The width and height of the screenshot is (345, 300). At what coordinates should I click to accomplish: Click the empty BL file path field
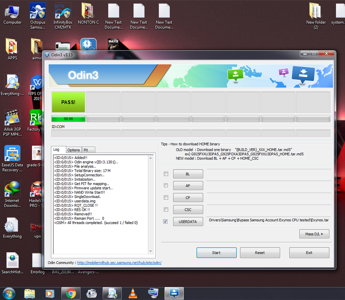point(269,174)
